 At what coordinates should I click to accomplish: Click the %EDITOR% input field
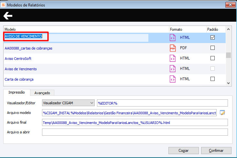pos(162,103)
